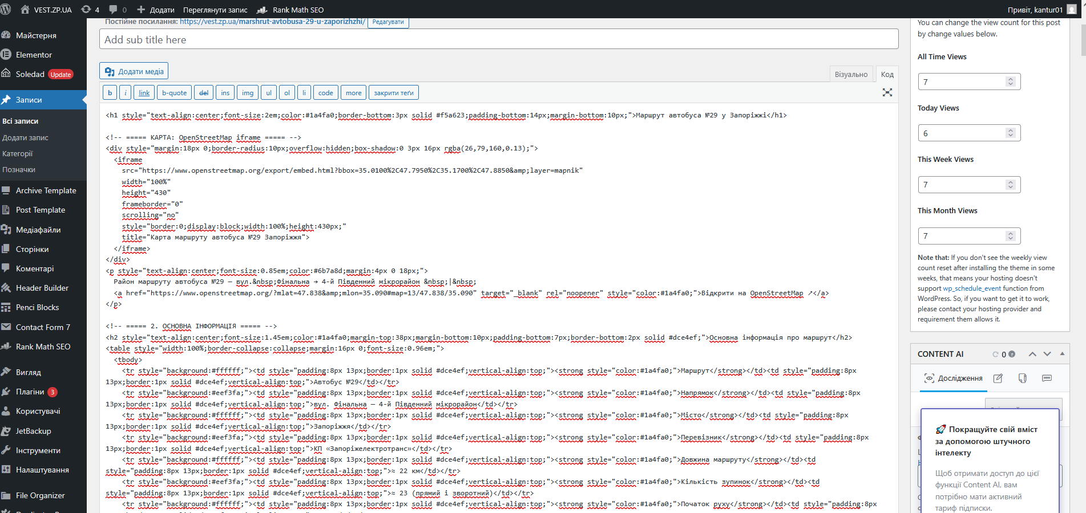Select Категорії submenu item

[x=18, y=153]
